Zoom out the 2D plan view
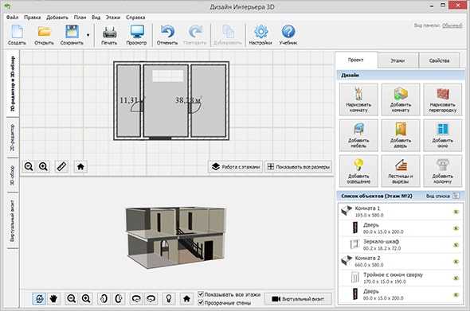The image size is (470, 311). coord(29,167)
